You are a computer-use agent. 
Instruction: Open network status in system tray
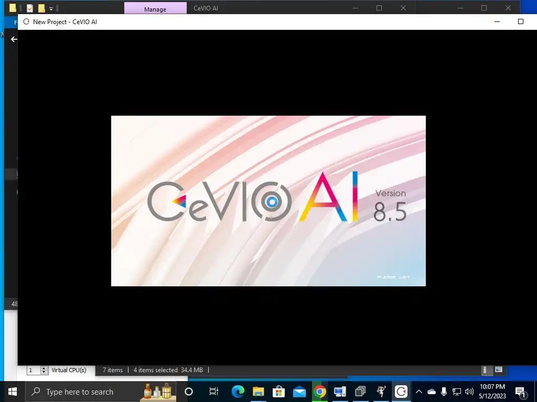point(457,392)
